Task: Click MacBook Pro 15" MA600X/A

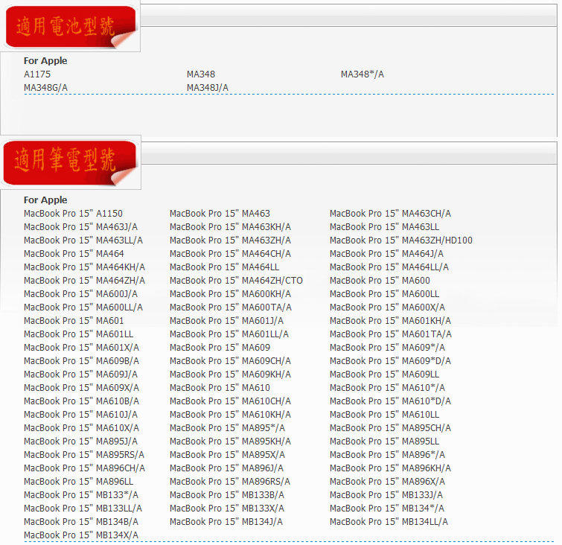Action: click(388, 307)
